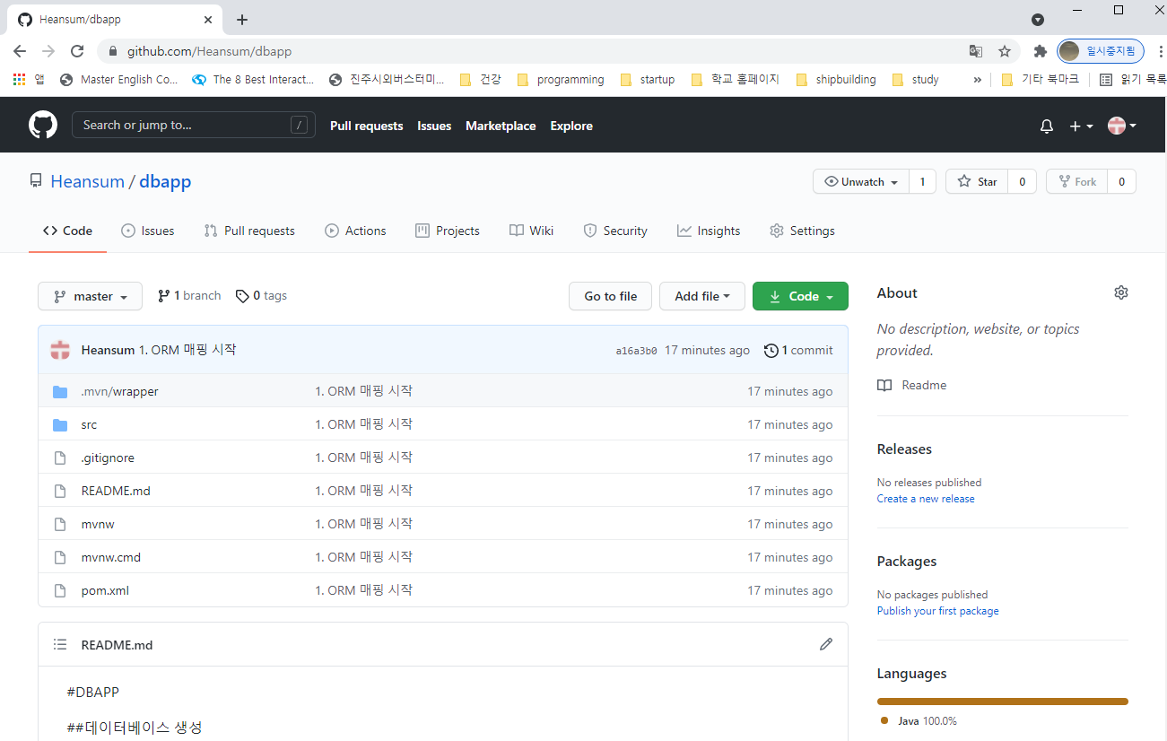Click the Java language bar
This screenshot has height=741, width=1167.
(1002, 702)
